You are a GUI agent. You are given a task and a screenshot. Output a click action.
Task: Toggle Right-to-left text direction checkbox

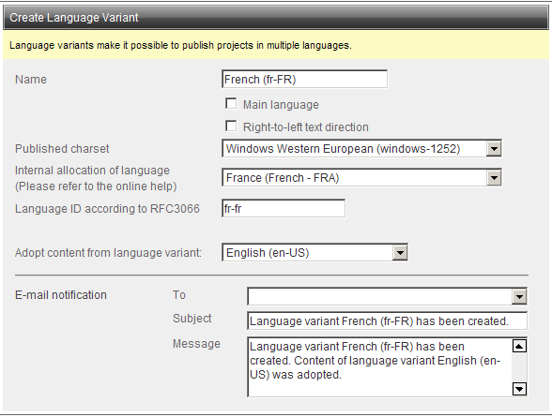pos(231,127)
